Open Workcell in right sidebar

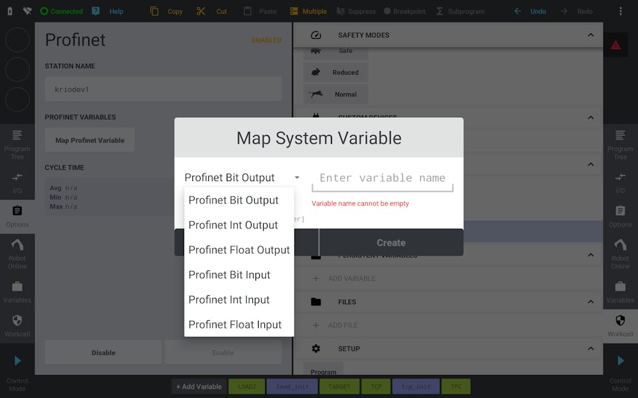click(620, 326)
